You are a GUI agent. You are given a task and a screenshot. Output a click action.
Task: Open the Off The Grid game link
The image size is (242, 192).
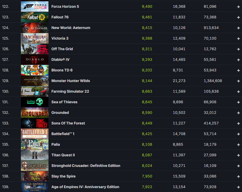pyautogui.click(x=62, y=49)
